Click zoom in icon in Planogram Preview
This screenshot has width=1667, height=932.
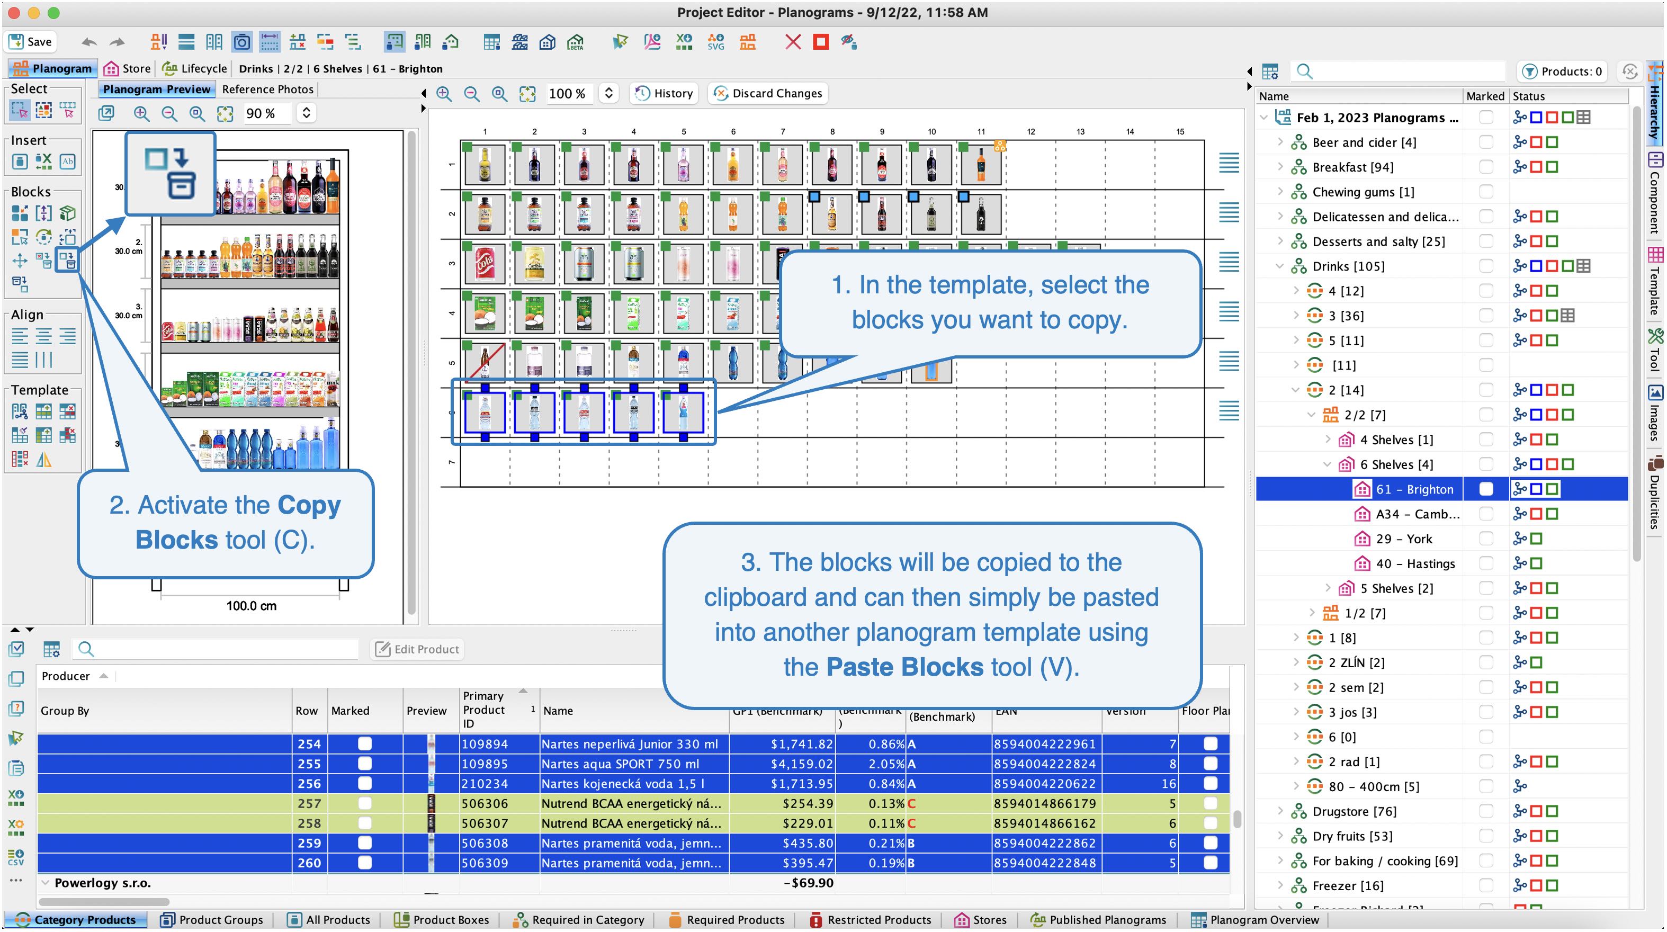tap(141, 113)
